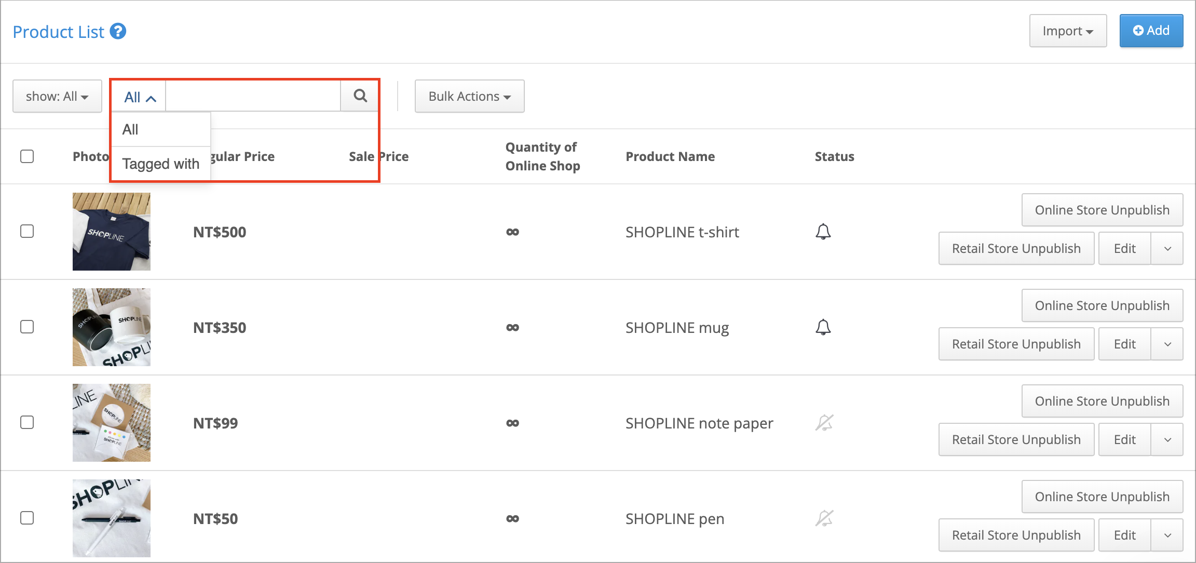Choose 'Tagged with' search option
This screenshot has width=1196, height=563.
[x=161, y=164]
